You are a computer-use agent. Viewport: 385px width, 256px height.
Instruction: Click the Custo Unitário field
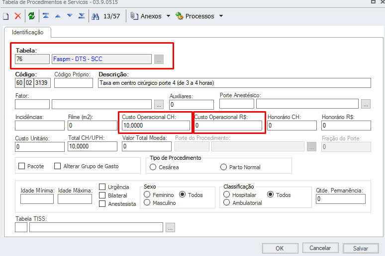point(40,147)
